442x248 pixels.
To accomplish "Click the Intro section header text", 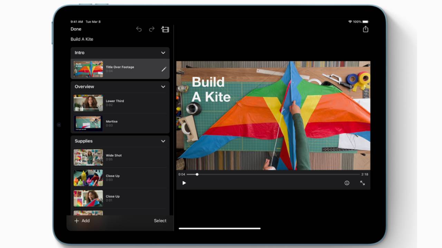I will (x=79, y=53).
